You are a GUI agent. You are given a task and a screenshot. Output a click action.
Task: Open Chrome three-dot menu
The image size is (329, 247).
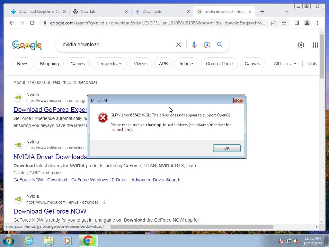point(317,23)
